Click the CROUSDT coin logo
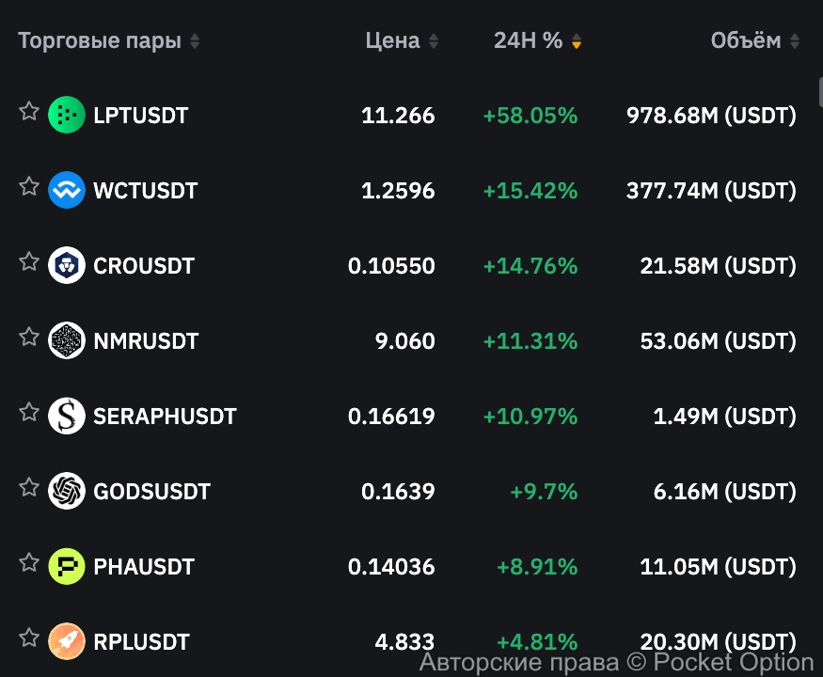The width and height of the screenshot is (823, 677). click(x=66, y=266)
